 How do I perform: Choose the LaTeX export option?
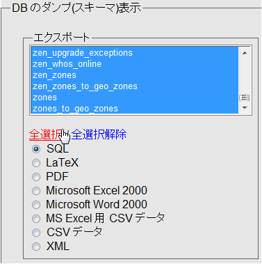(x=36, y=163)
